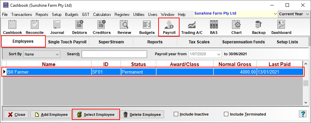Click the 4000.00 normal gross cell
311x123 pixels.
point(235,72)
